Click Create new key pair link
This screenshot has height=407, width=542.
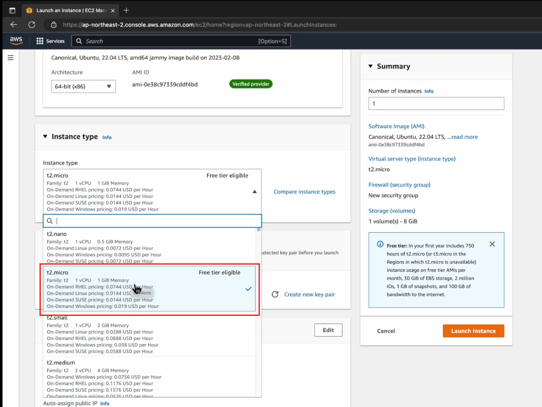click(x=309, y=294)
